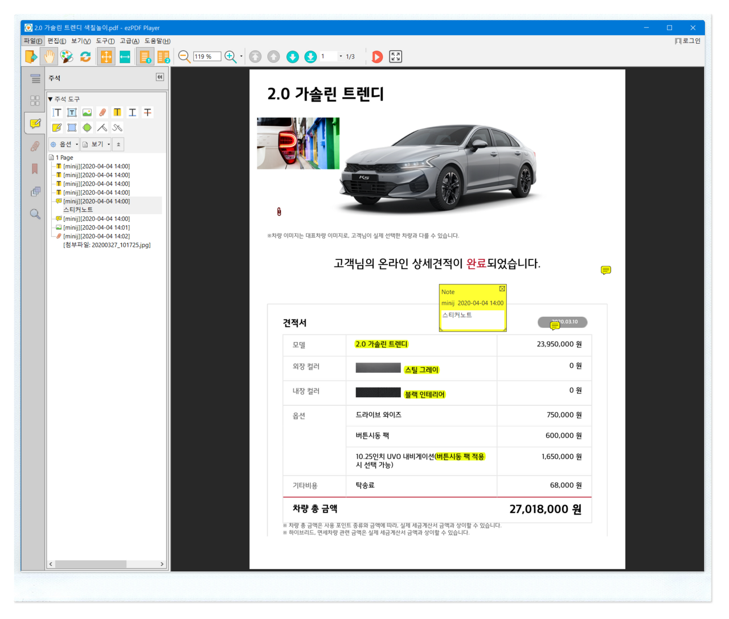Select the image annotation tool
The width and height of the screenshot is (729, 619).
coord(87,113)
